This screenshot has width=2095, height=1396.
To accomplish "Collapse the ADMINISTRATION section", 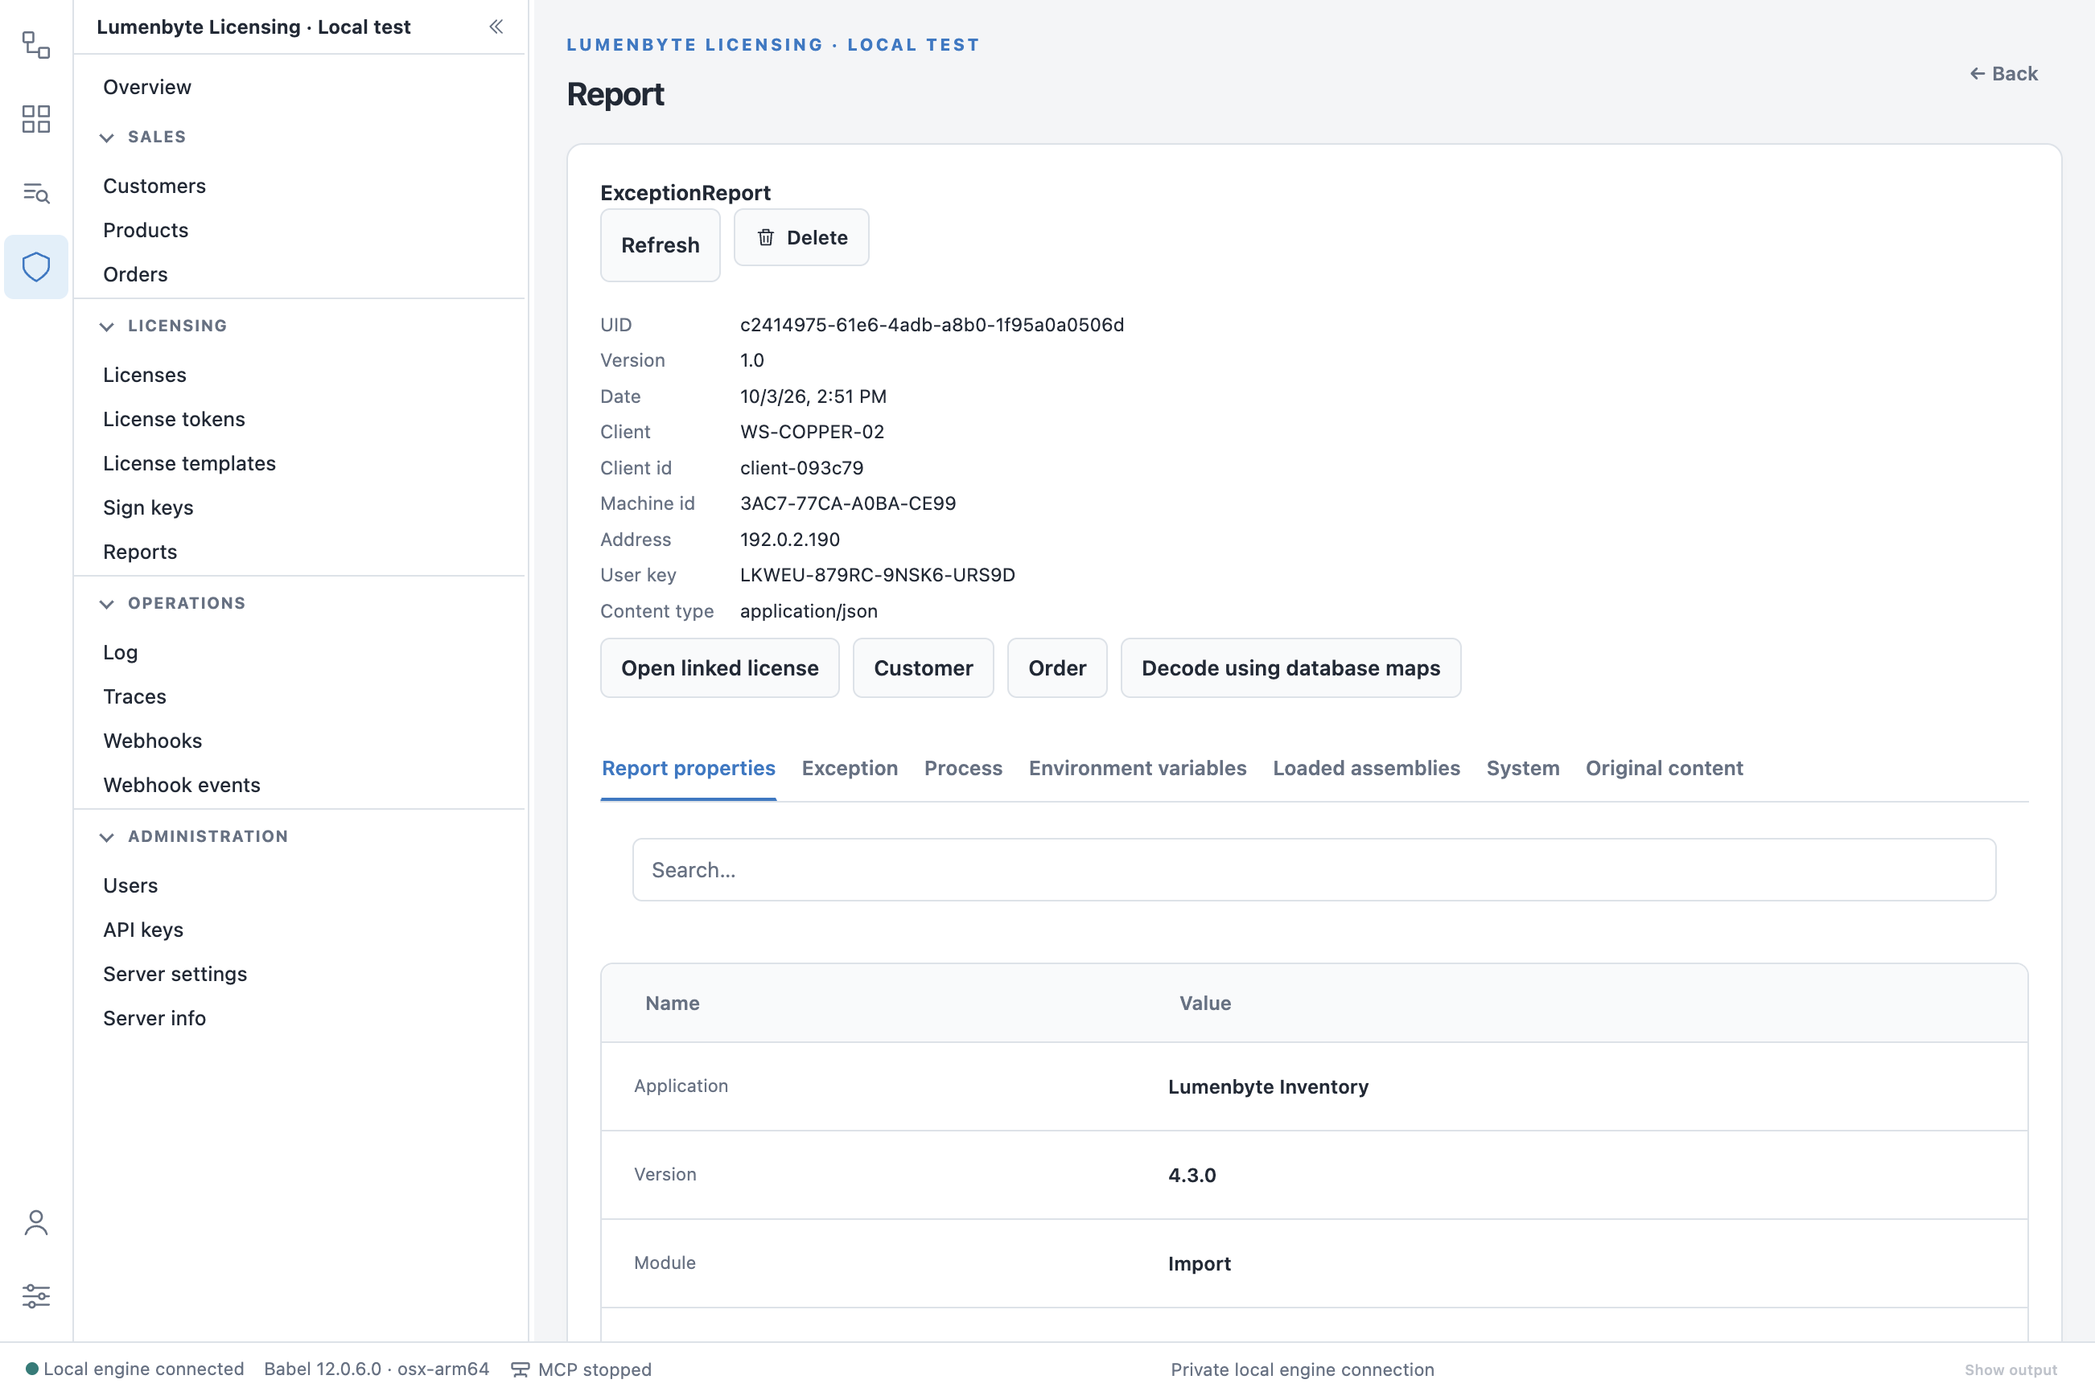I will click(106, 837).
